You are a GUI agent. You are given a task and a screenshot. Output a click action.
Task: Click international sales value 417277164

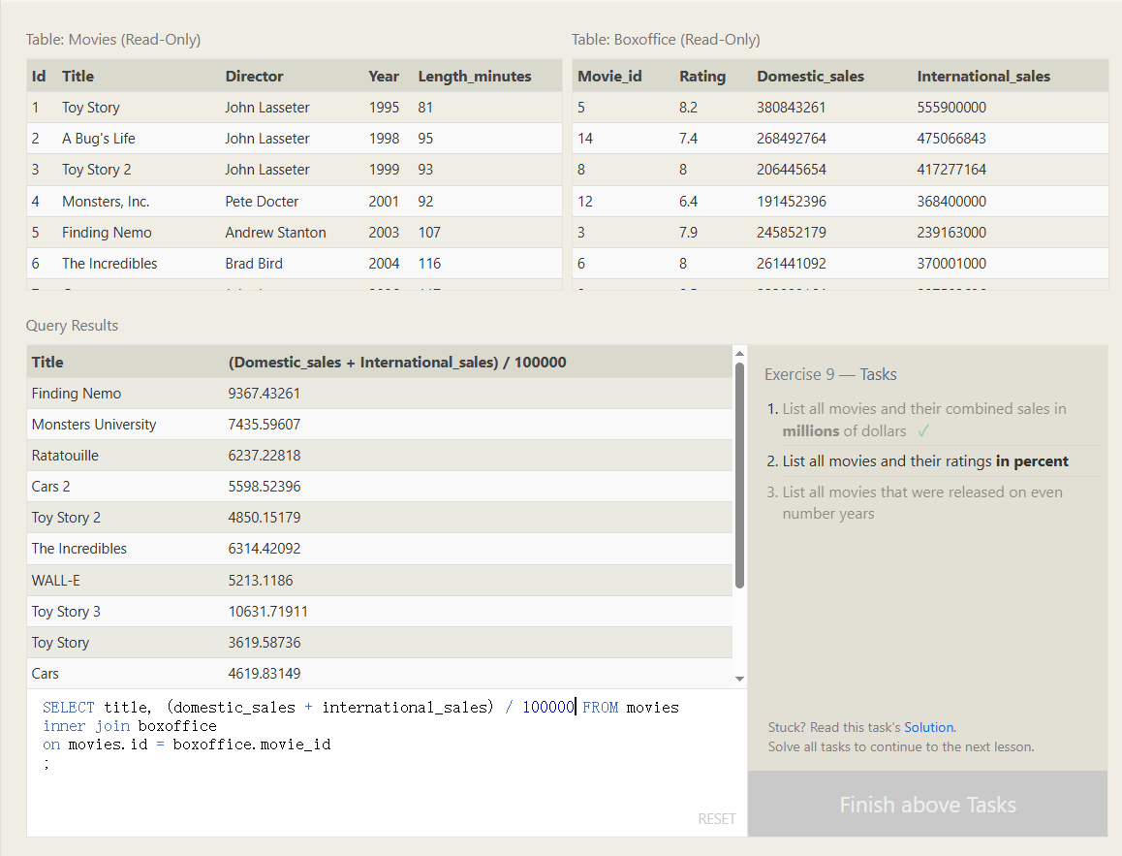[951, 170]
